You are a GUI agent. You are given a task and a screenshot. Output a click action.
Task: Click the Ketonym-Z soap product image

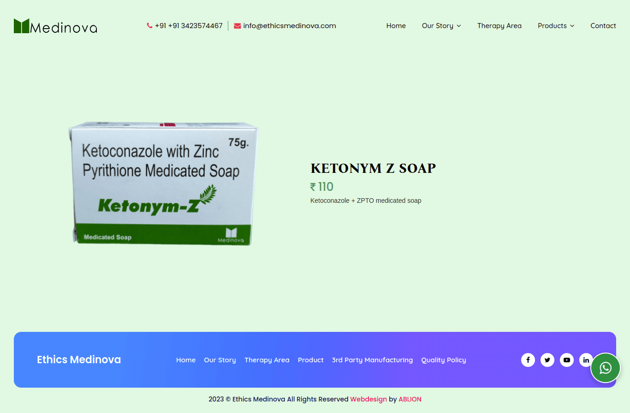(164, 183)
